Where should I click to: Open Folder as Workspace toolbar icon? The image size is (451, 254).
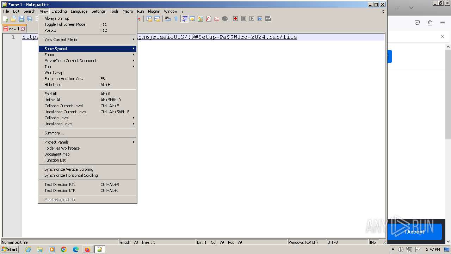tap(217, 19)
